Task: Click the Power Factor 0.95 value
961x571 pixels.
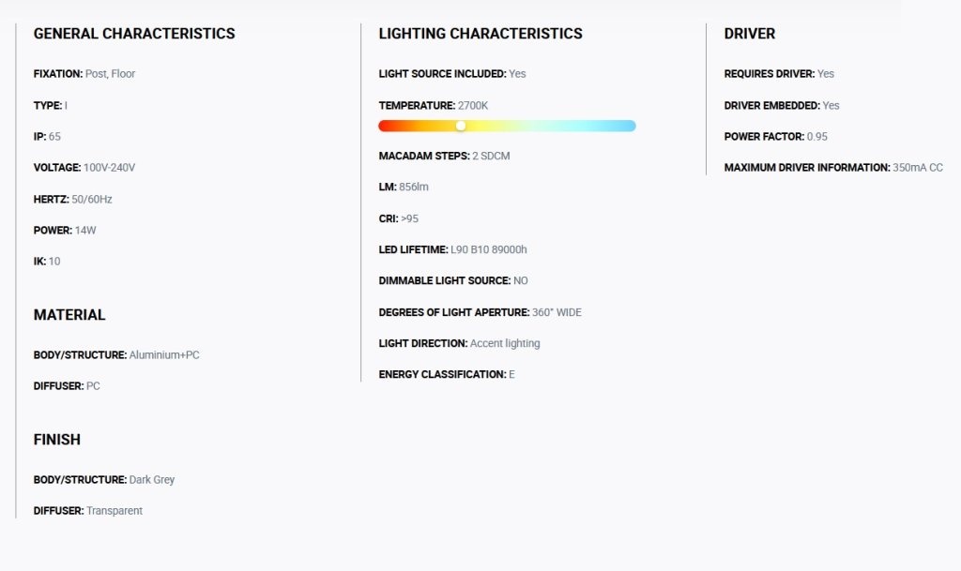Action: tap(817, 136)
